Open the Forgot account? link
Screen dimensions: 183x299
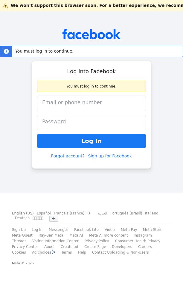coord(68,156)
